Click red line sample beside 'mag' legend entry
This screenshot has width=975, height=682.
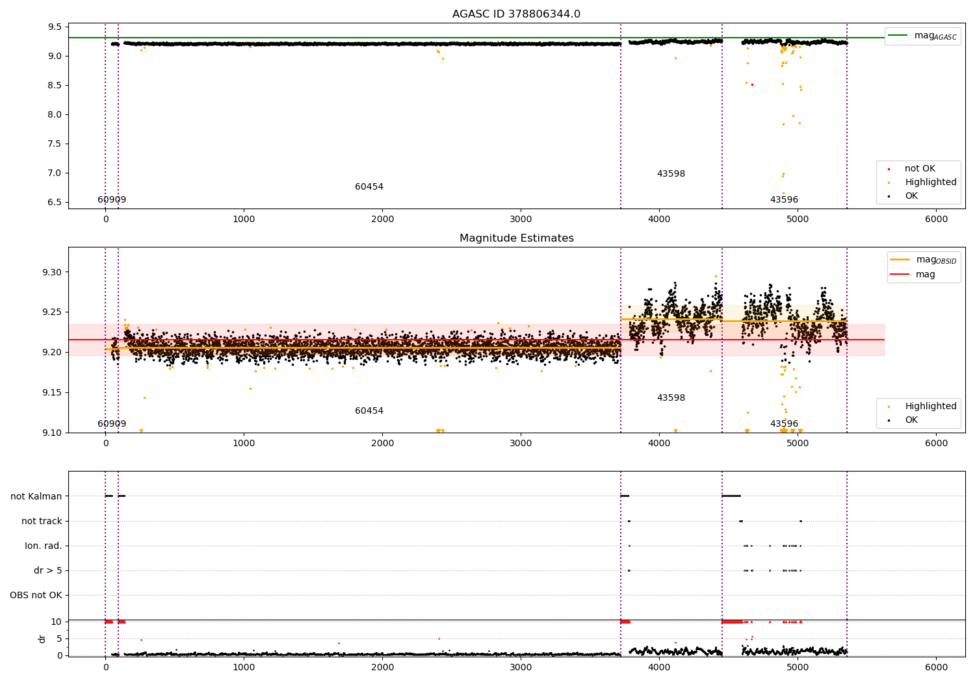pos(900,275)
